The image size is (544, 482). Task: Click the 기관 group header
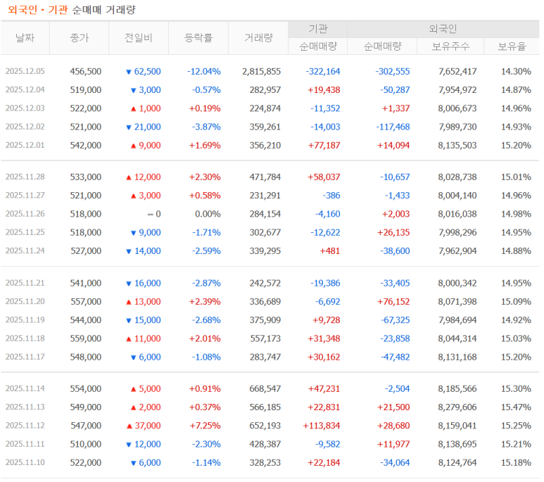pos(317,29)
